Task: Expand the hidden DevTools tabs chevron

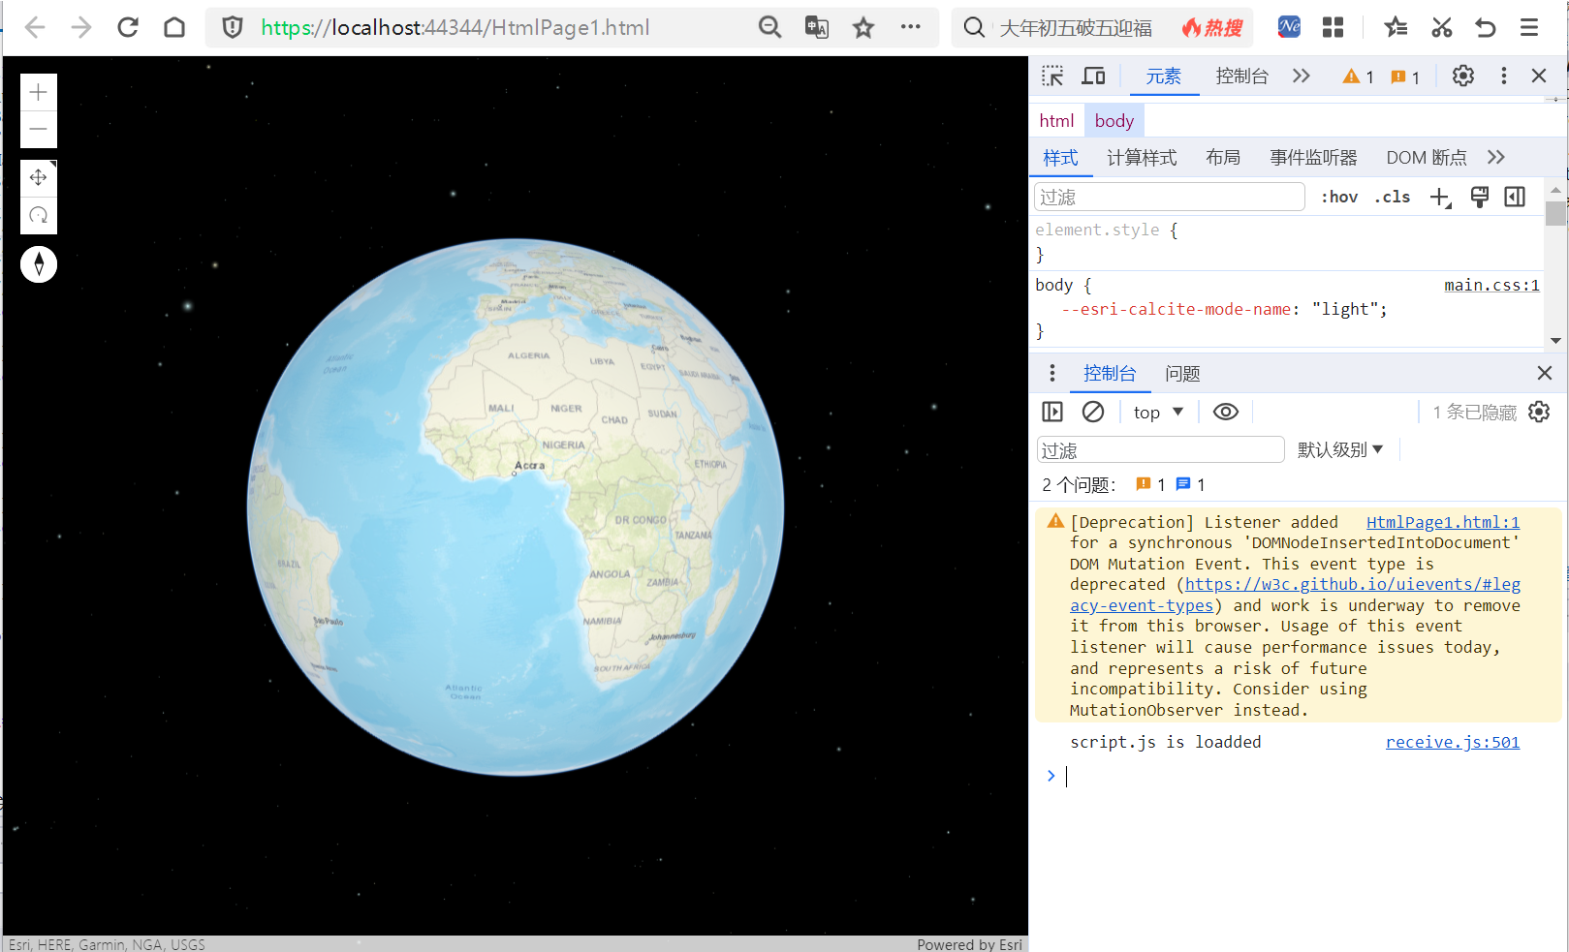Action: point(1301,76)
